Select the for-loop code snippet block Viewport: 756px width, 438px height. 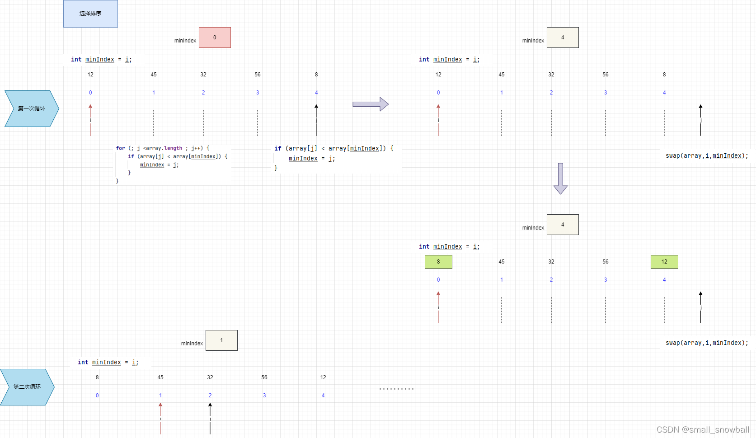172,165
